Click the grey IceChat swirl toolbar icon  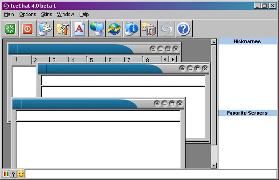coord(166,28)
